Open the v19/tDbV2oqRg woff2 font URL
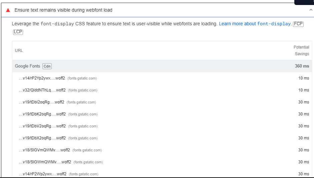This screenshot has height=178, width=314. [x=42, y=126]
